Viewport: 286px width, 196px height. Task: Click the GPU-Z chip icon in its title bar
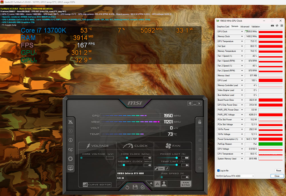pos(218,21)
